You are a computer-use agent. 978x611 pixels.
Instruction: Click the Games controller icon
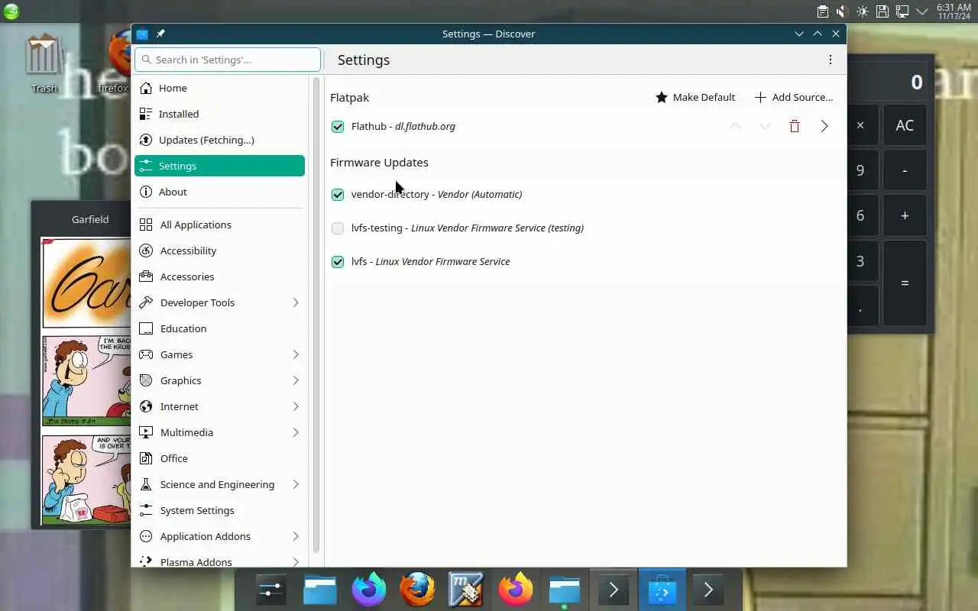[146, 354]
